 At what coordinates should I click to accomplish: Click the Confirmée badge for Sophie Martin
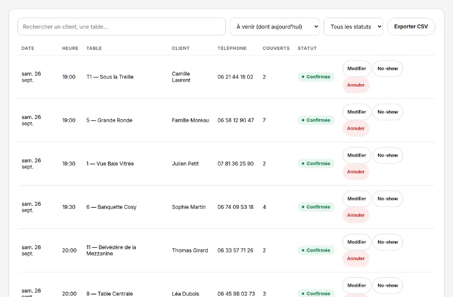(x=316, y=207)
